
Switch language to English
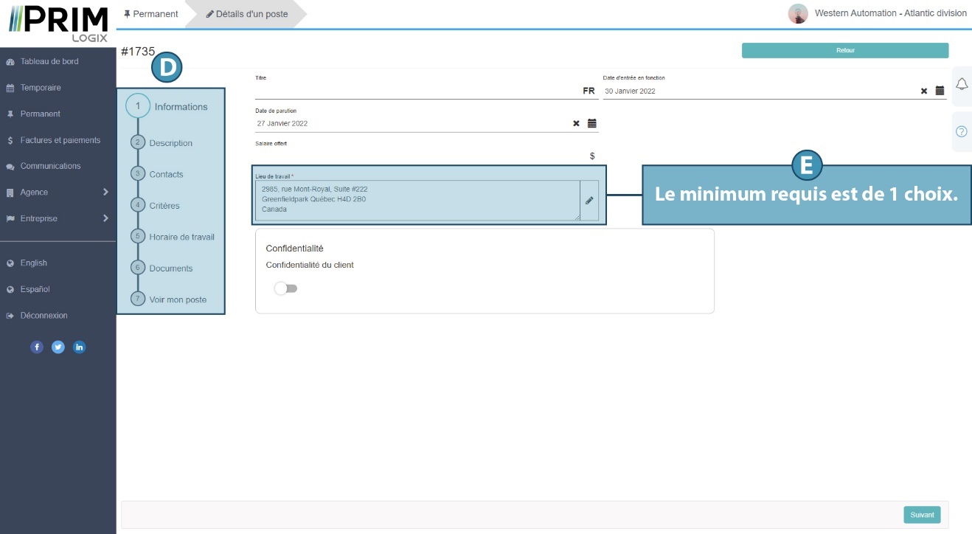(33, 263)
